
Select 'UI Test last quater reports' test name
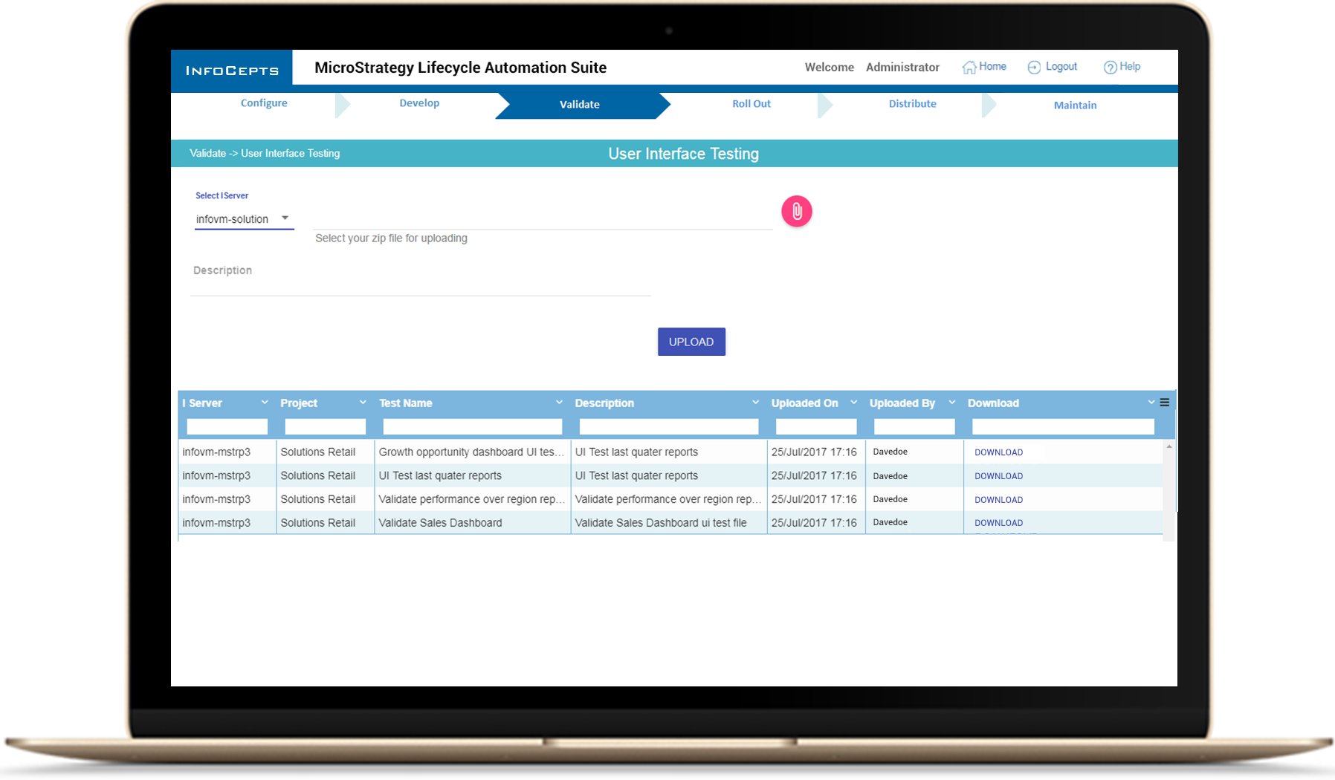[472, 475]
